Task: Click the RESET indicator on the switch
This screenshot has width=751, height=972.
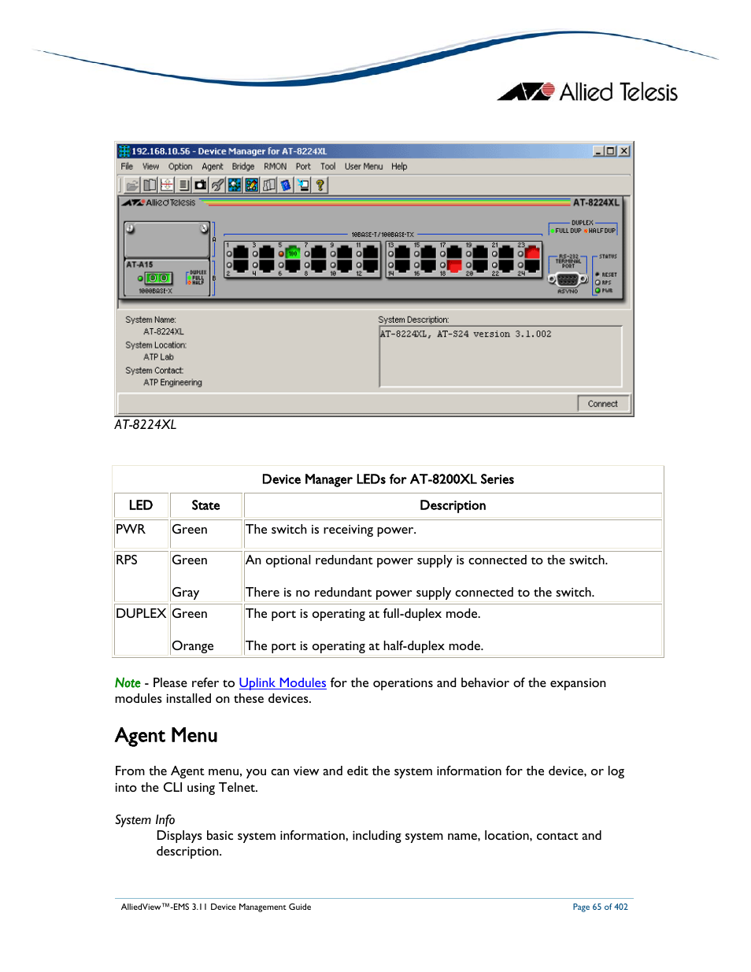Action: 597,275
